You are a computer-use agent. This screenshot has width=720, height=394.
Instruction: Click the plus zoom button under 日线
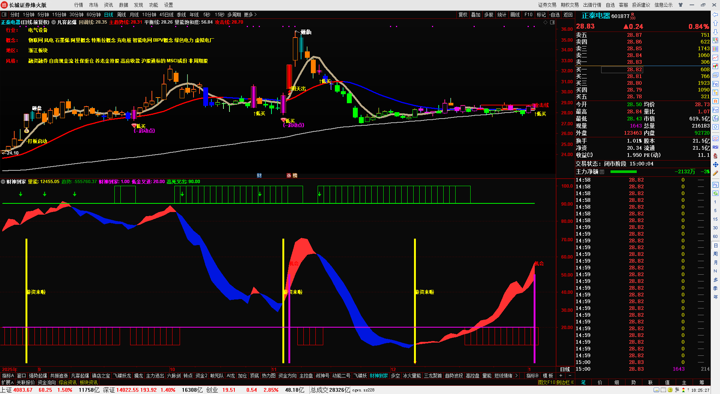(x=561, y=376)
